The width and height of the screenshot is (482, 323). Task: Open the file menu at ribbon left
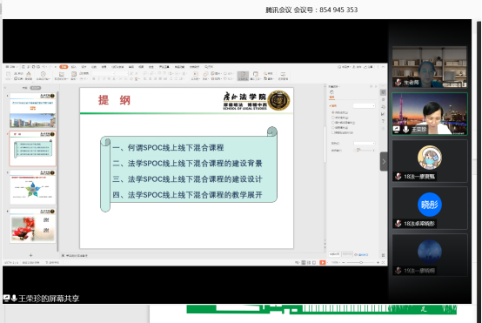(x=12, y=67)
